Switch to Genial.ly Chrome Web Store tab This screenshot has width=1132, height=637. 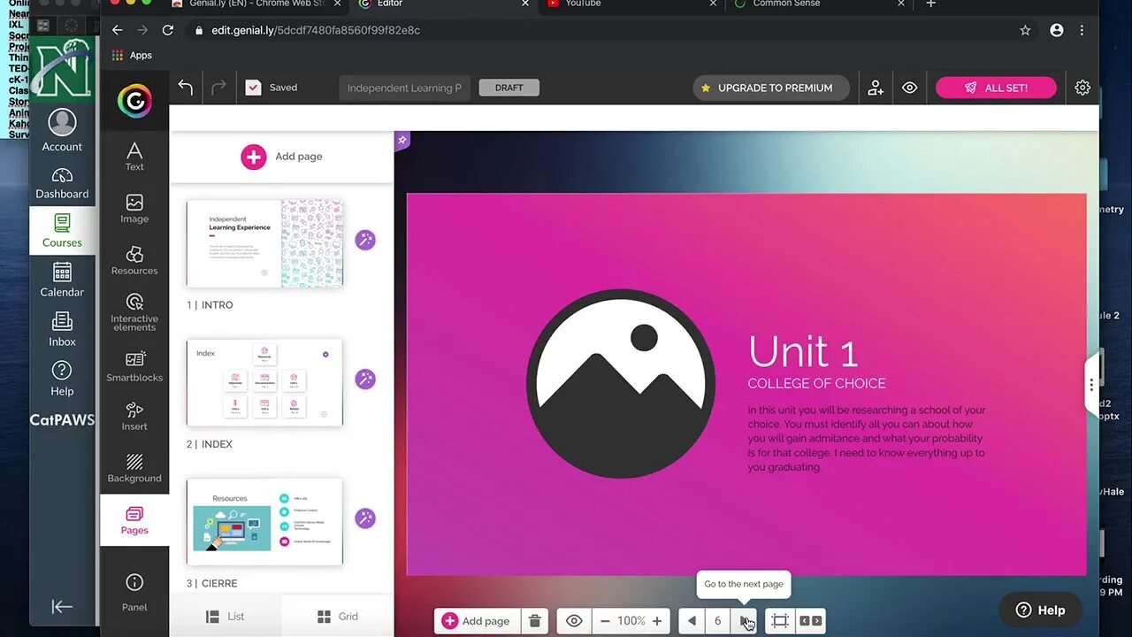[256, 4]
